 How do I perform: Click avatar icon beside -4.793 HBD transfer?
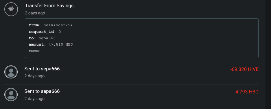click(x=11, y=95)
